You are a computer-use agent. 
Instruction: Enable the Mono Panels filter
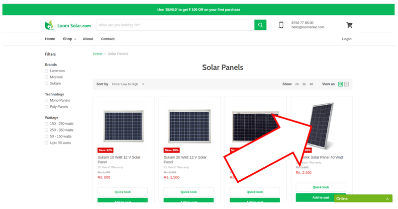click(47, 100)
